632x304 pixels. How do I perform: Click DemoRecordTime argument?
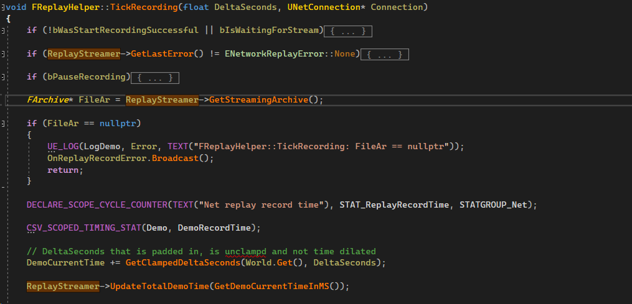pyautogui.click(x=214, y=228)
